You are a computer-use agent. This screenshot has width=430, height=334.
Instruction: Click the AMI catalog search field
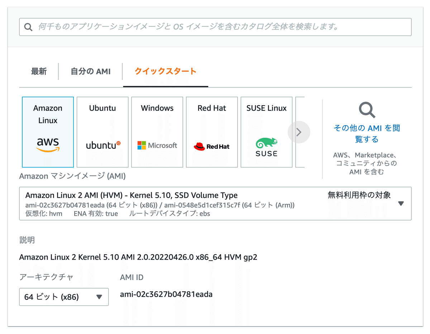point(215,27)
